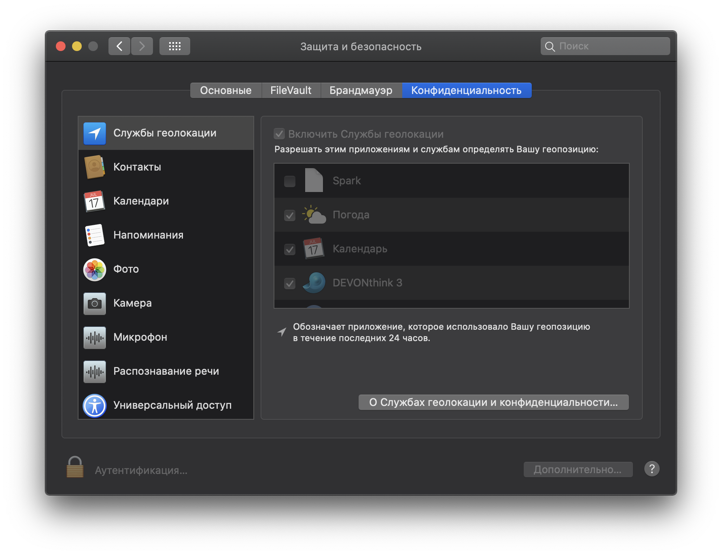Viewport: 722px width, 555px height.
Task: Switch to the FileVault tab
Action: pyautogui.click(x=291, y=90)
